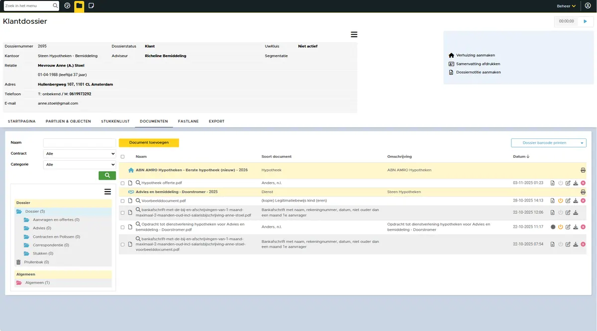Viewport: 597px width, 331px height.
Task: Focus the Naam filter input field
Action: [x=80, y=143]
